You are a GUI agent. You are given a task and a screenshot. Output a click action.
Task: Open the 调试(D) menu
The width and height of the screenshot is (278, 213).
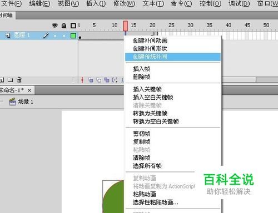(x=239, y=3)
